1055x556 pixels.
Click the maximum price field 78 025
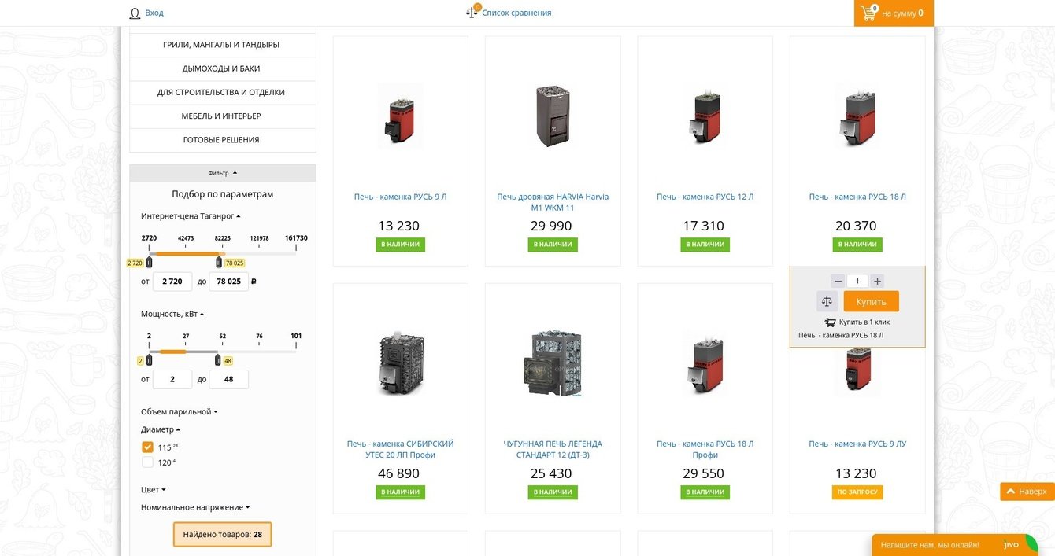229,281
